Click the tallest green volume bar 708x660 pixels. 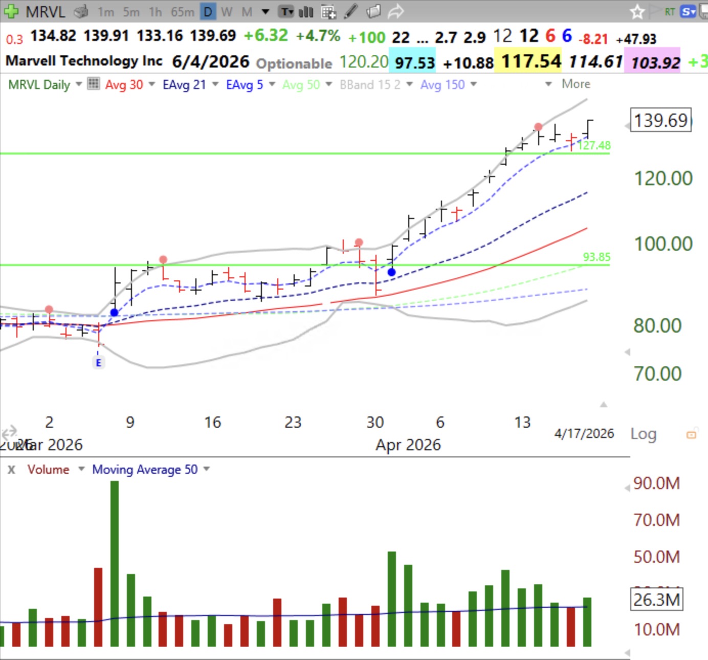[x=115, y=564]
